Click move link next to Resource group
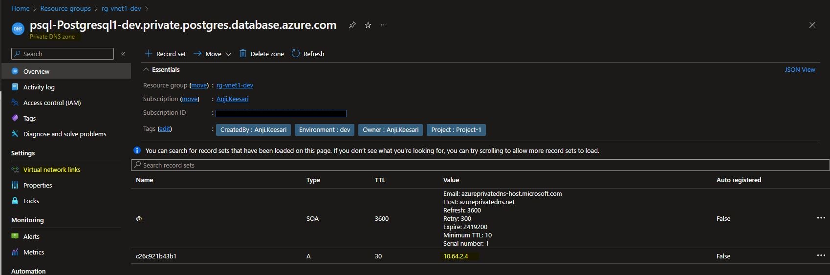The height and width of the screenshot is (275, 830). [199, 85]
